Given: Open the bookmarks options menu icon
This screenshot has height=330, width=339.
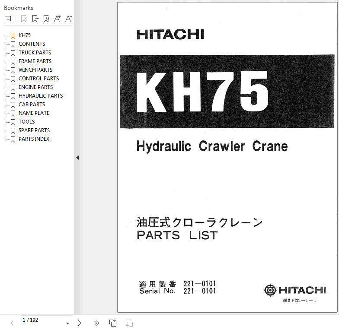Looking at the screenshot, I should click(8, 19).
